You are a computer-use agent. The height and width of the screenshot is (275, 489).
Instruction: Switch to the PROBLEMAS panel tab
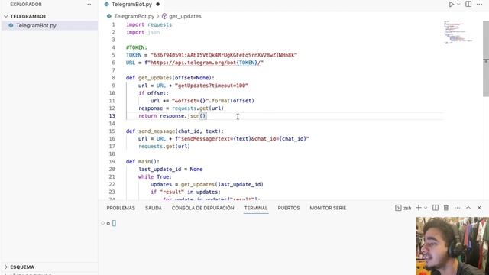pyautogui.click(x=121, y=208)
